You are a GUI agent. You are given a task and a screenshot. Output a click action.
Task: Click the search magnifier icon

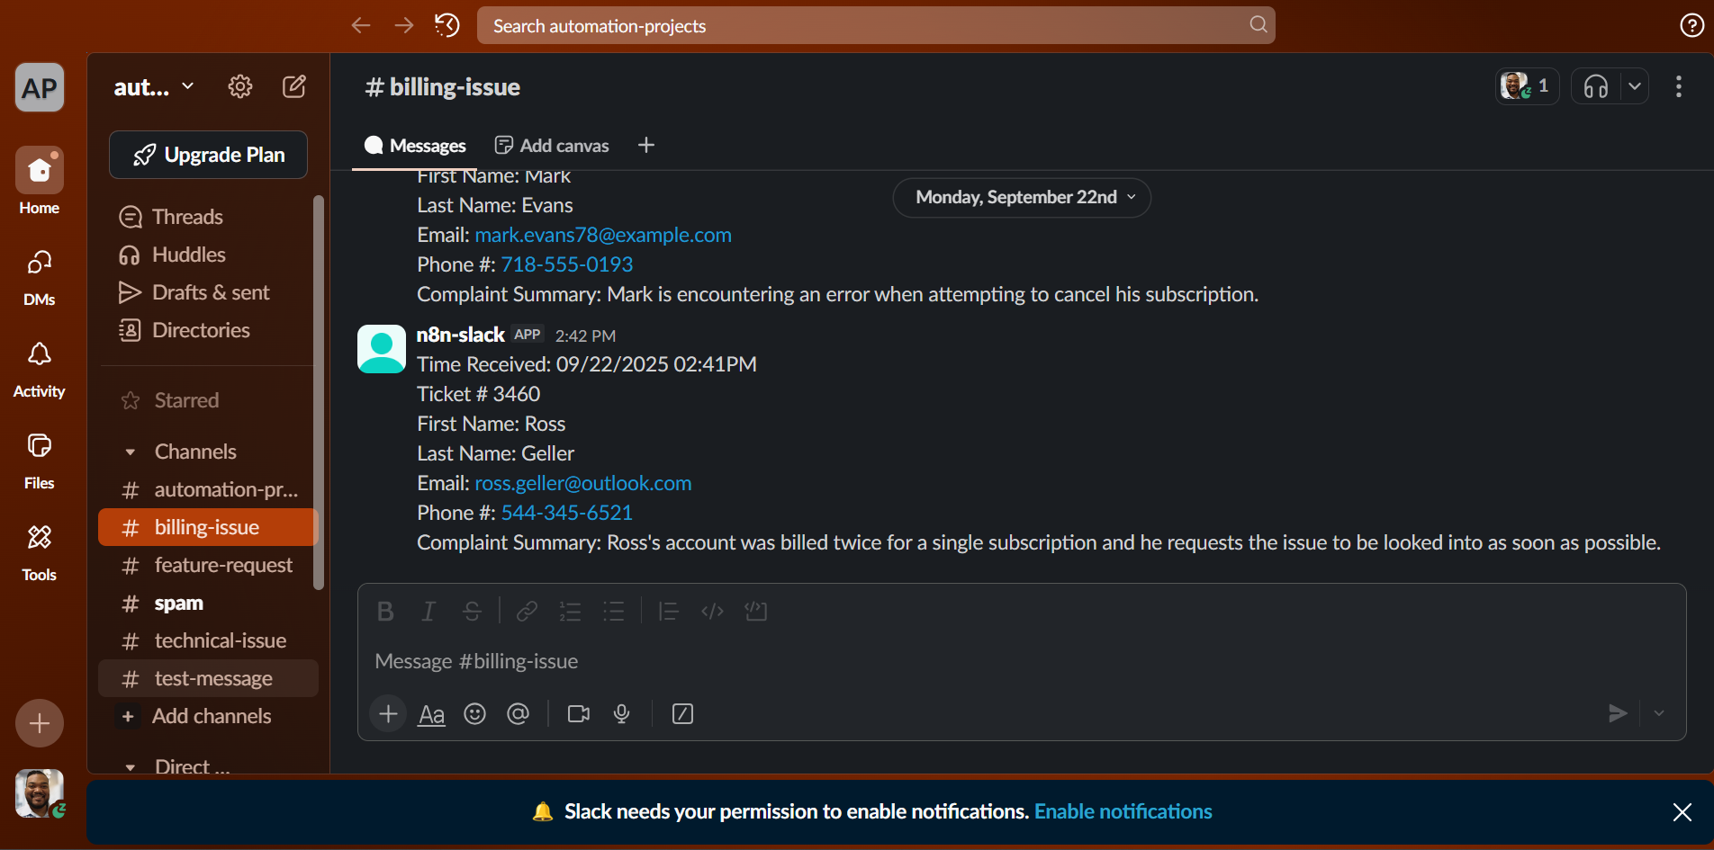(1258, 25)
